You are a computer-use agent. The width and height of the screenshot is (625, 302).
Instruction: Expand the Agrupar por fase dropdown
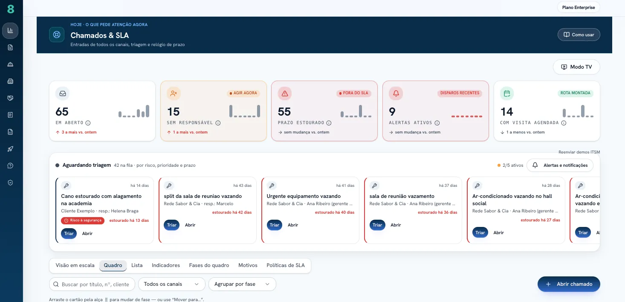[242, 284]
